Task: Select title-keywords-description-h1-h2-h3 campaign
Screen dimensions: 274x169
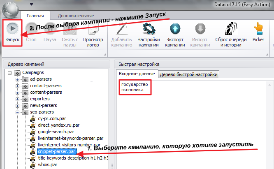Action: (x=73, y=158)
